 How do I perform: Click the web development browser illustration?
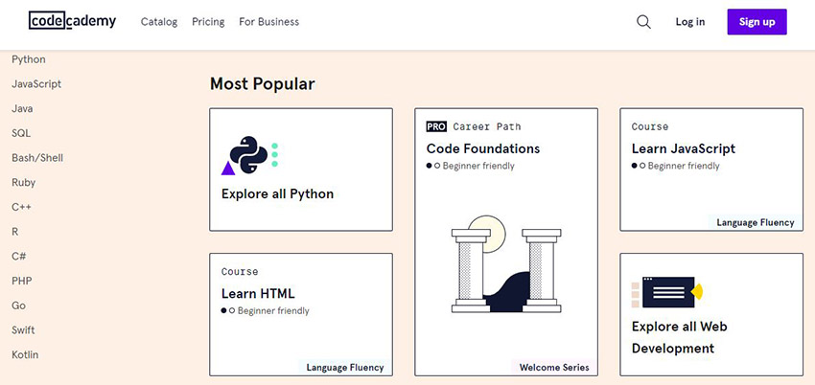pyautogui.click(x=667, y=292)
